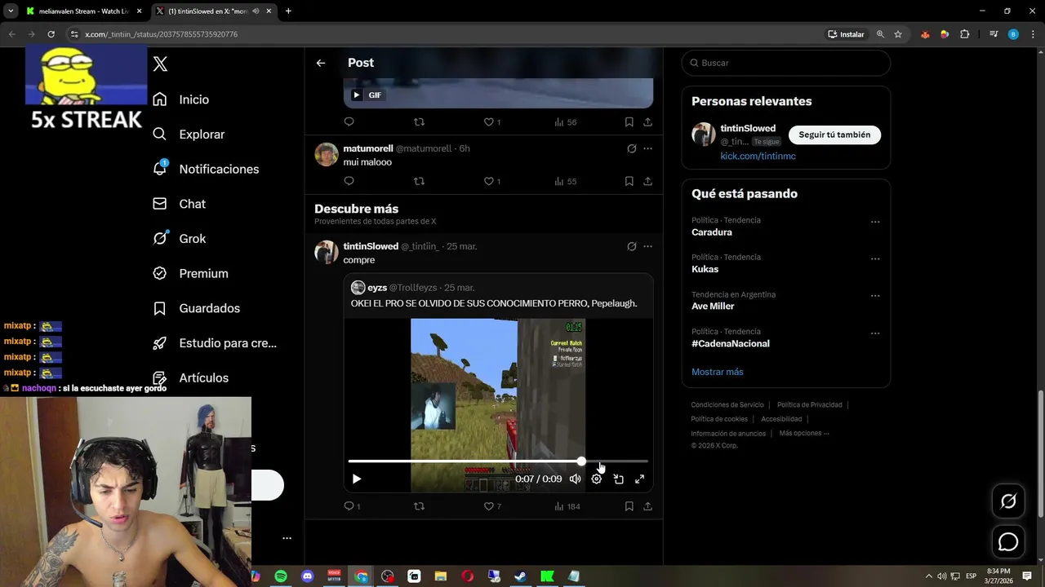Click 'Seguir tú también' button
The width and height of the screenshot is (1045, 587).
coord(834,135)
